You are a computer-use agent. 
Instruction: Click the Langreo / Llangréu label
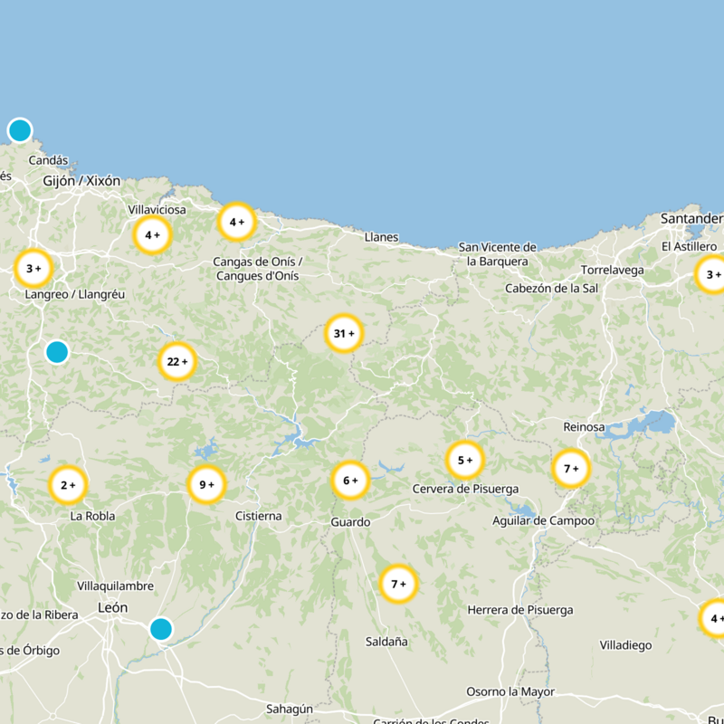(75, 295)
